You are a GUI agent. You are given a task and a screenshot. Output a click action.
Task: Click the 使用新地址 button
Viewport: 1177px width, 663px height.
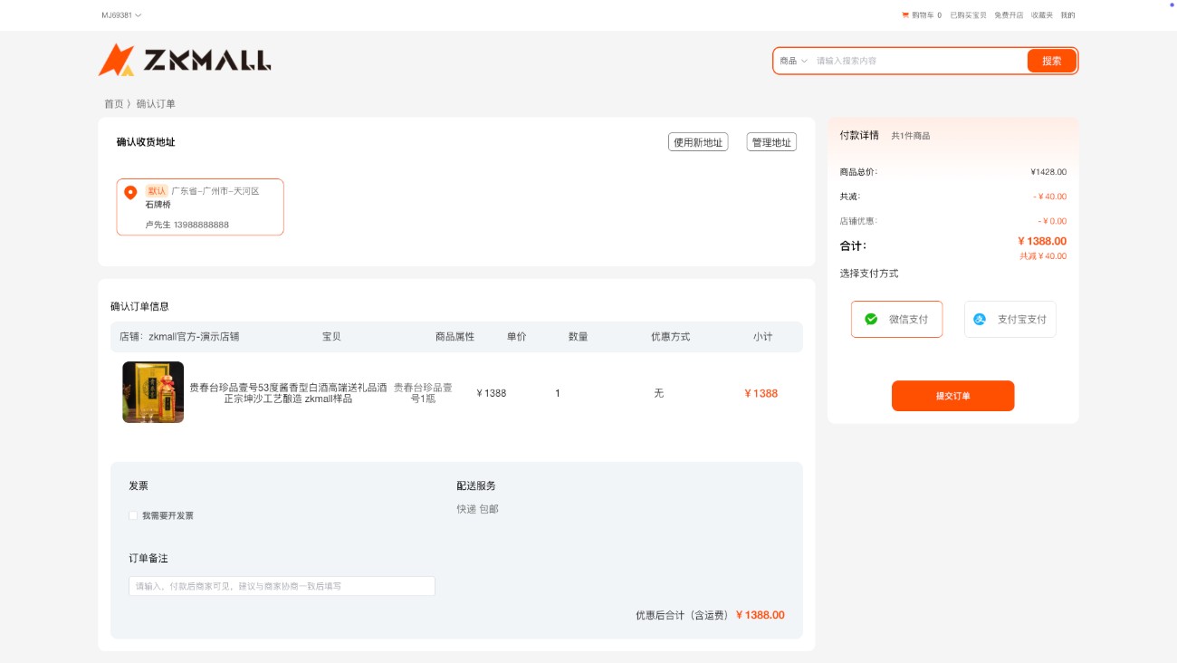click(x=698, y=142)
